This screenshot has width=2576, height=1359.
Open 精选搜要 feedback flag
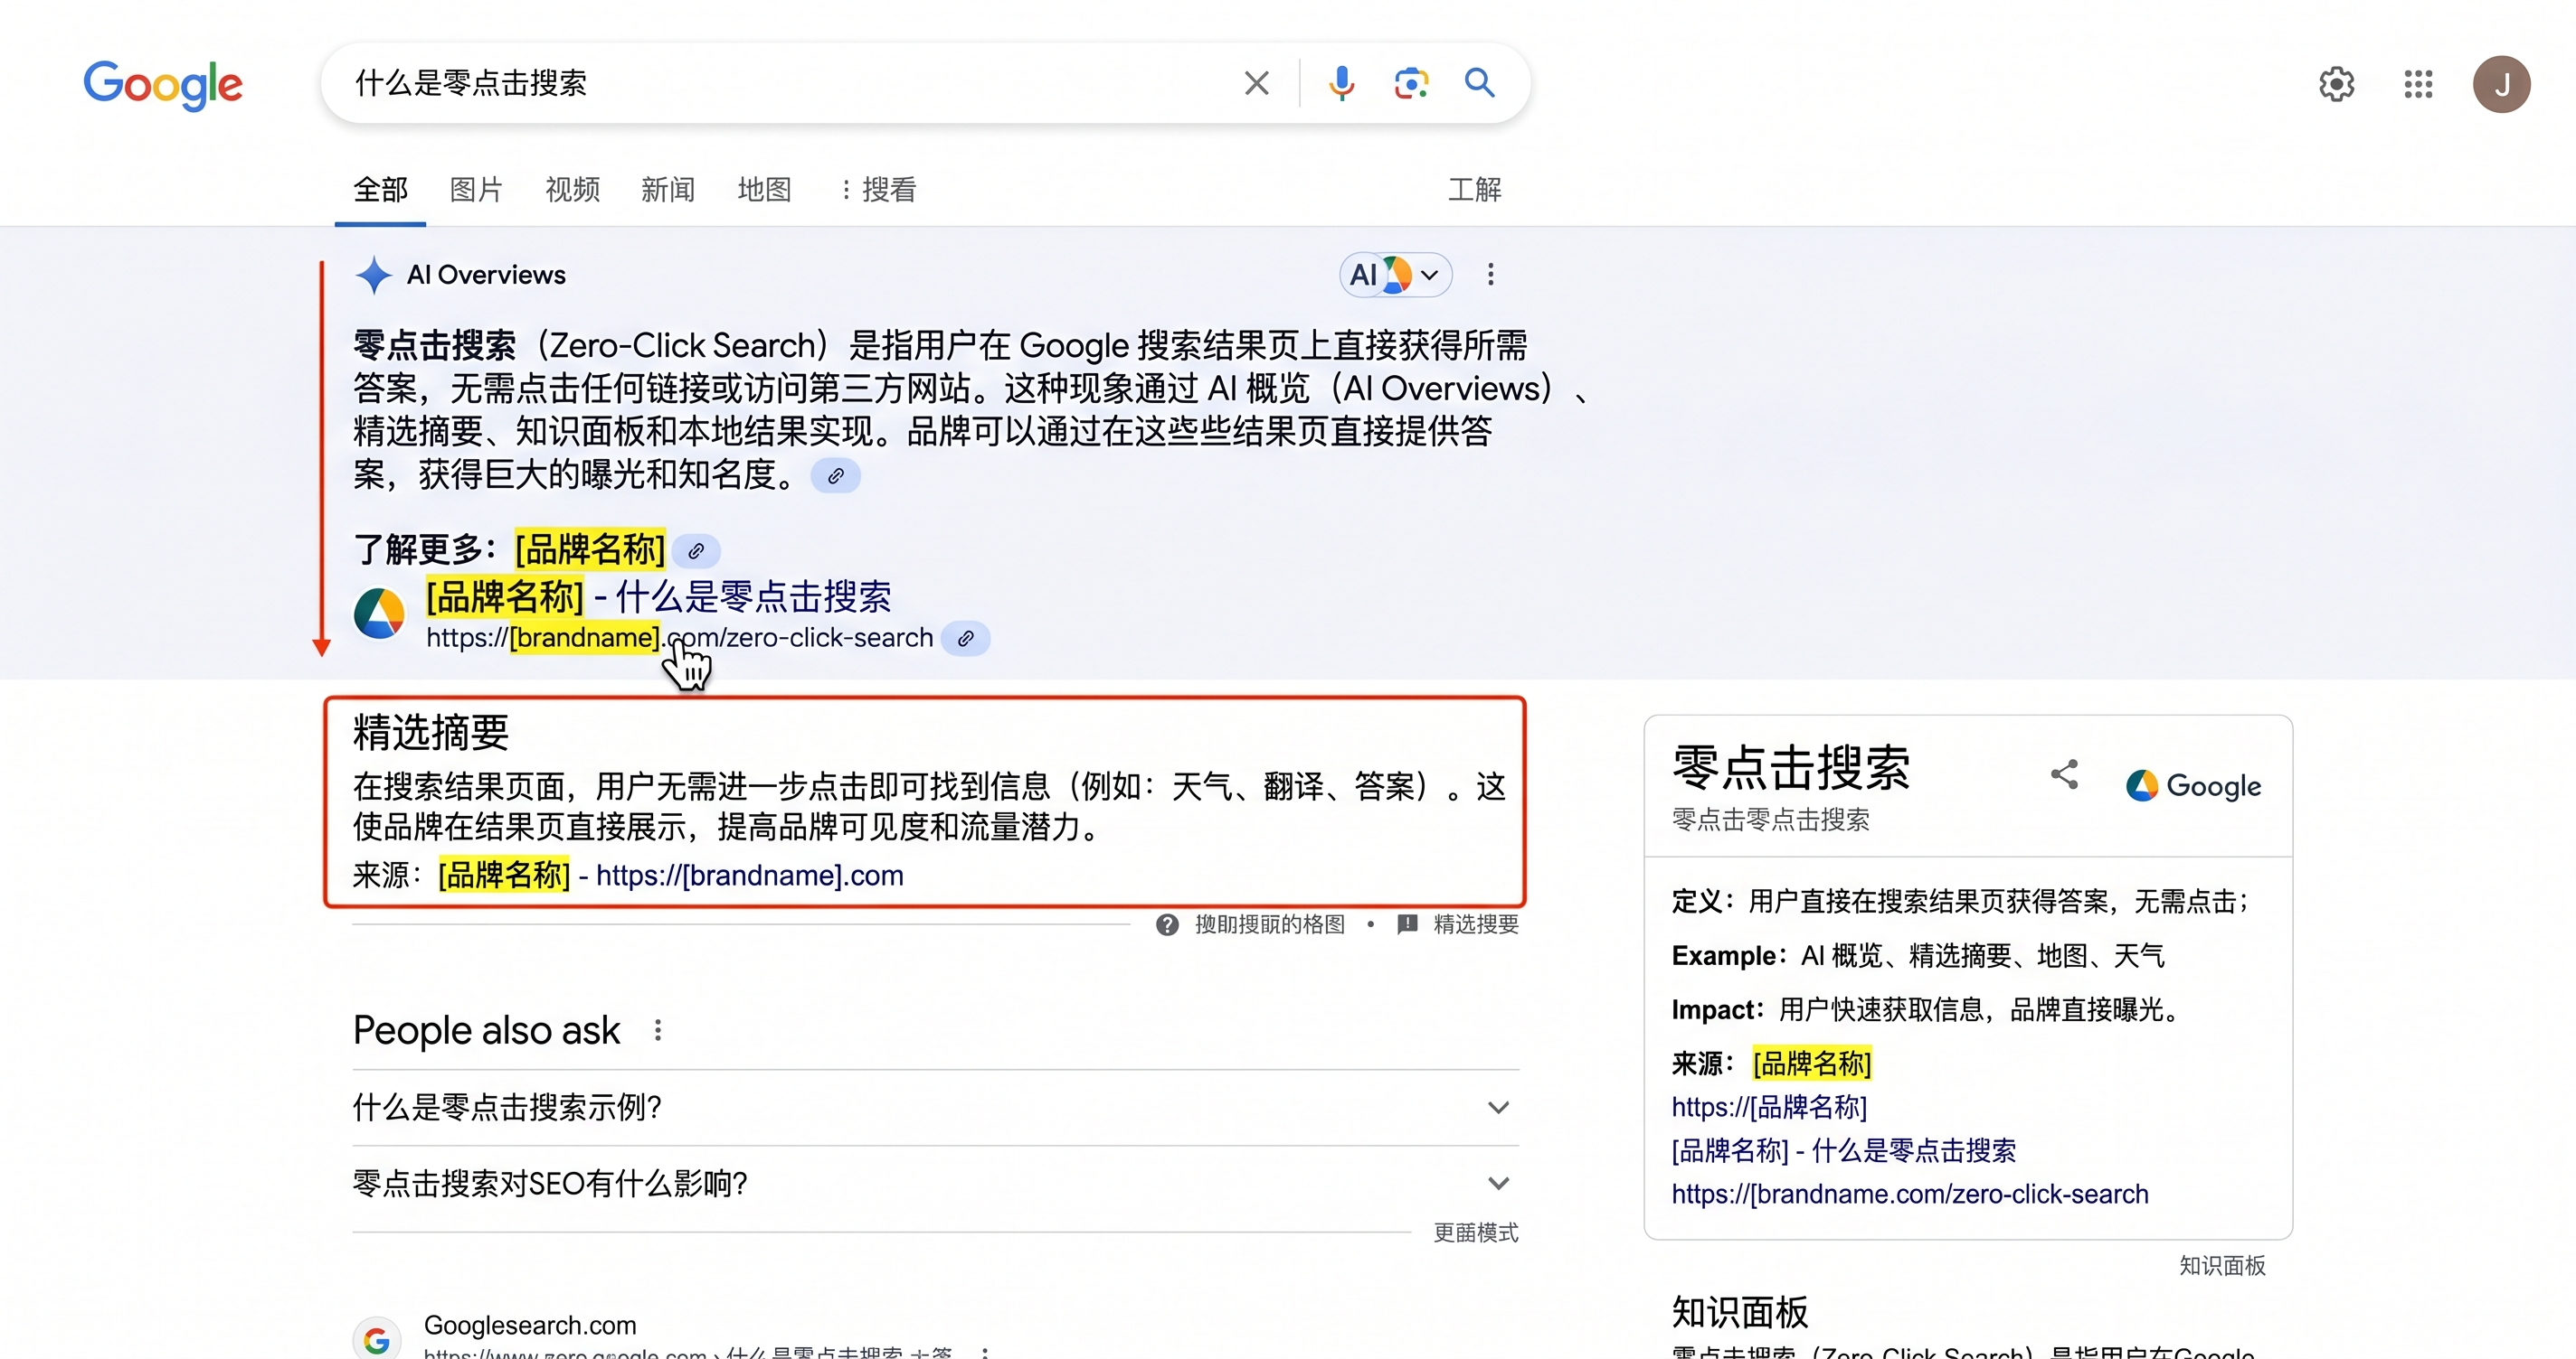click(1458, 924)
